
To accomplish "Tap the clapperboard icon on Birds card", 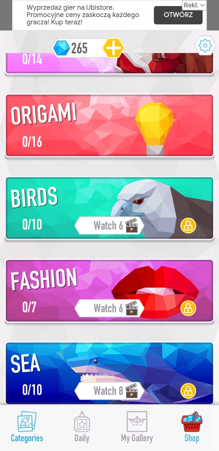I will click(x=131, y=225).
